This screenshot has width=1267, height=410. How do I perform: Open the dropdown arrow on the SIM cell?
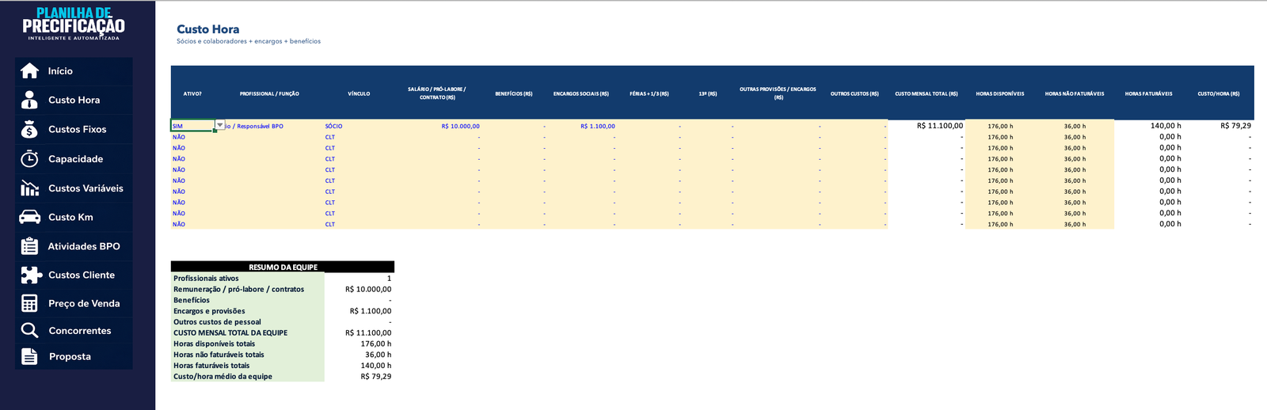coord(220,125)
